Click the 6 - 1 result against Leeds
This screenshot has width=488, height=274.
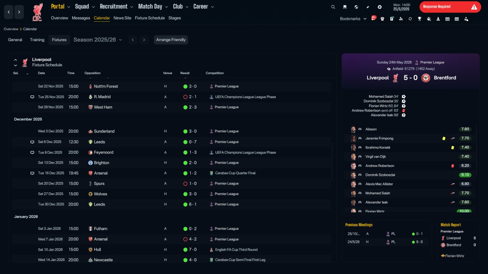[193, 204]
